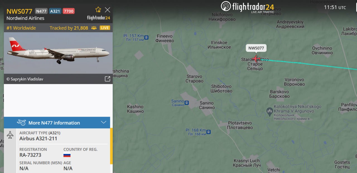Click the Nordwind aircraft photo thumbnail
357x173 pixels.
point(58,53)
